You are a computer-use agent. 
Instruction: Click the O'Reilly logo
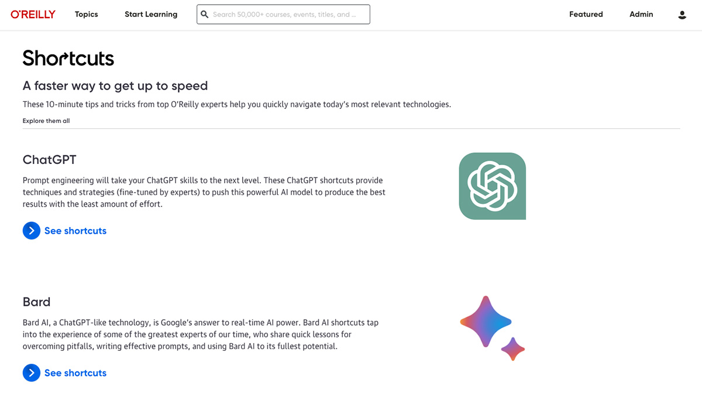click(x=33, y=15)
